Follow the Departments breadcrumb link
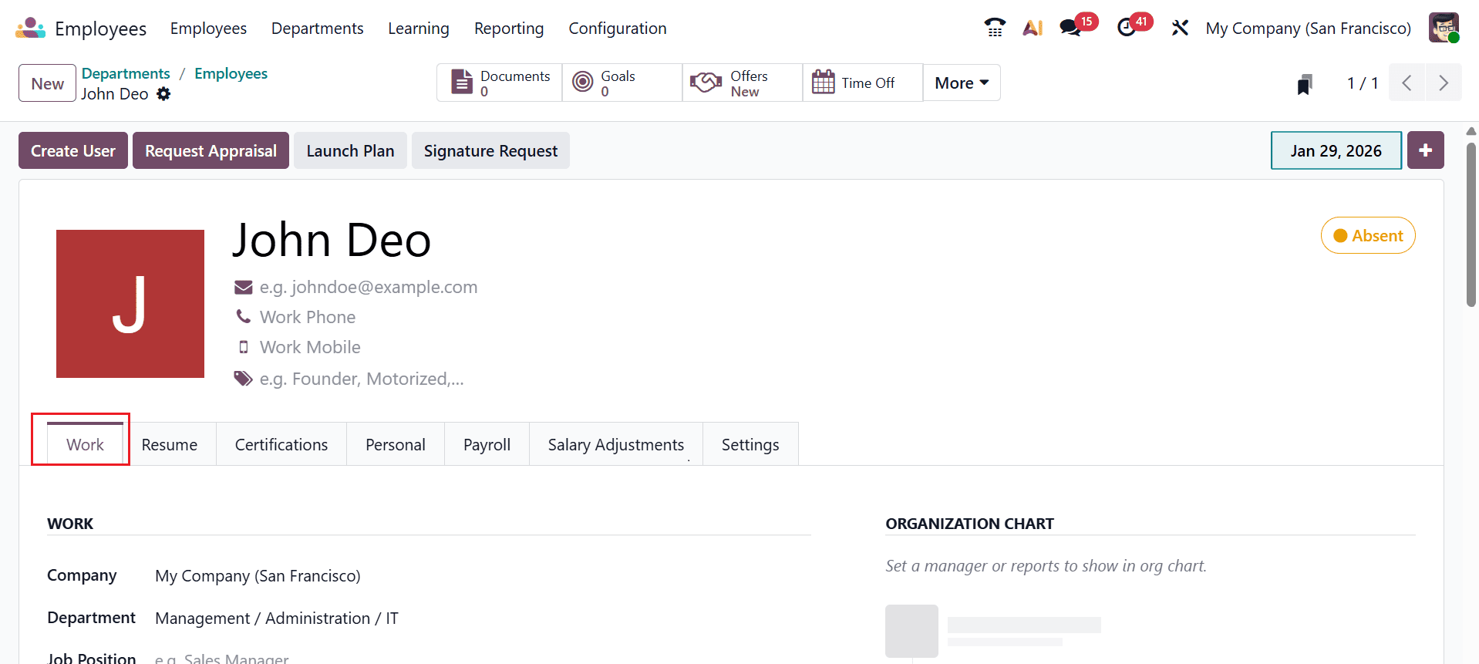1479x664 pixels. (x=126, y=73)
